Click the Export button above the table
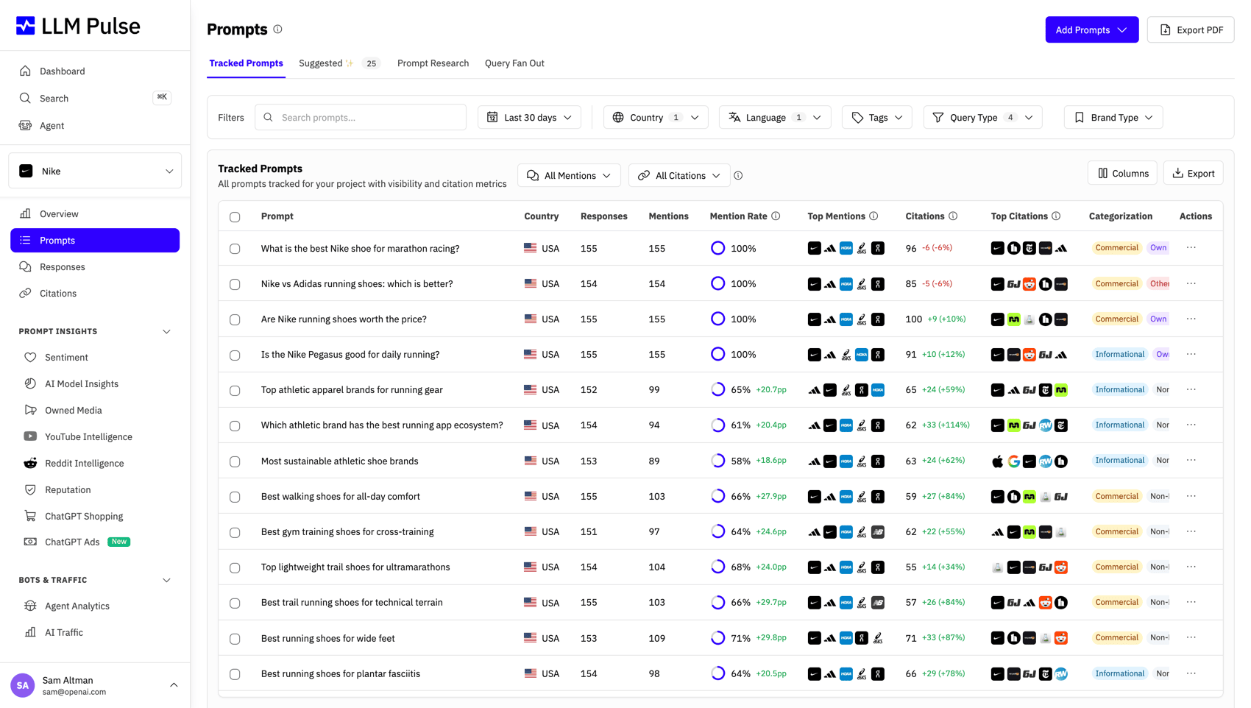The width and height of the screenshot is (1251, 708). [x=1193, y=173]
